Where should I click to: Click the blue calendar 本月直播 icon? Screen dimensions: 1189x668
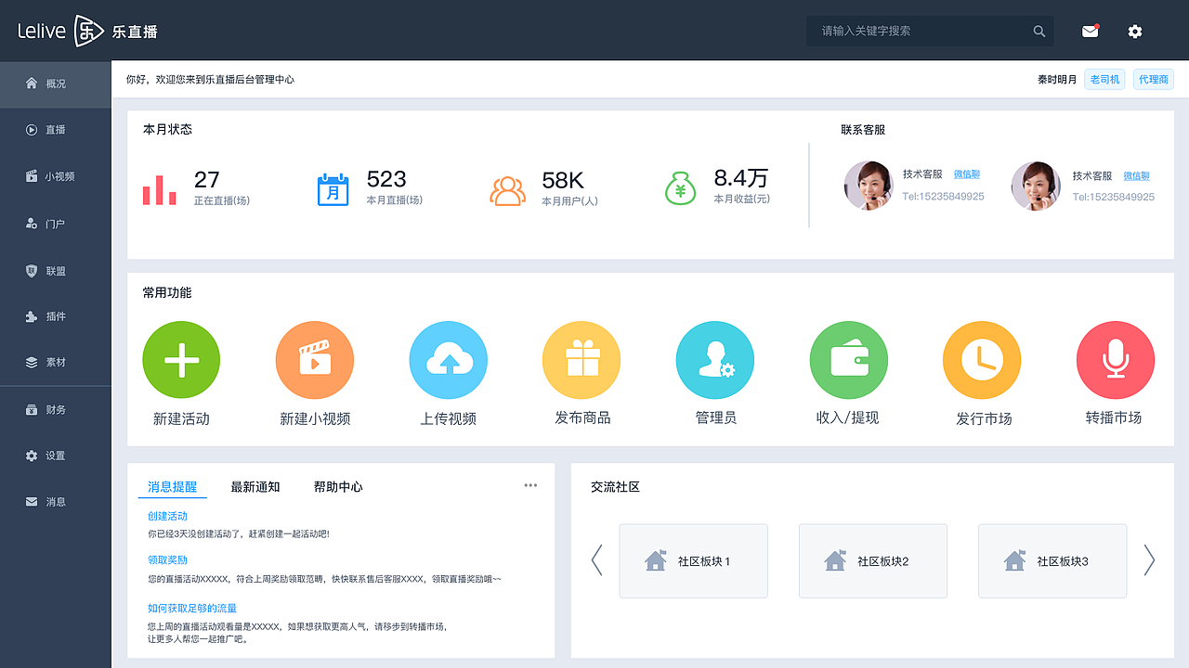point(333,189)
